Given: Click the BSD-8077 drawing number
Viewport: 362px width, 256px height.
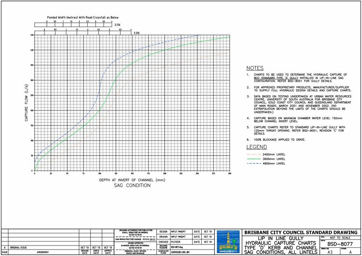Looking at the screenshot, I should (x=339, y=244).
